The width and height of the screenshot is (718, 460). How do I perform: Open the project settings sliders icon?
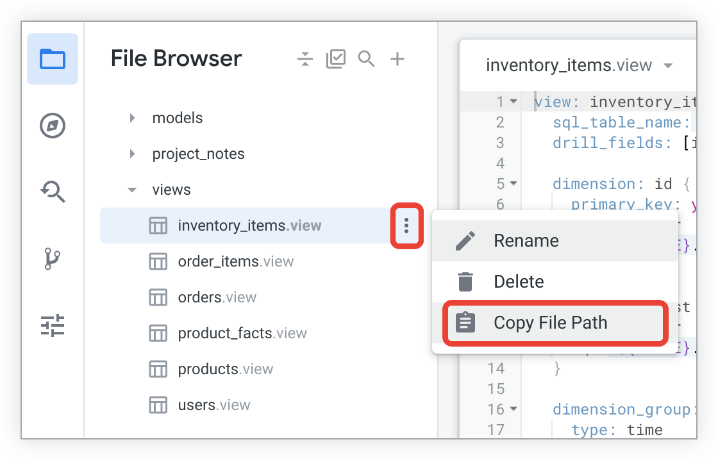53,325
